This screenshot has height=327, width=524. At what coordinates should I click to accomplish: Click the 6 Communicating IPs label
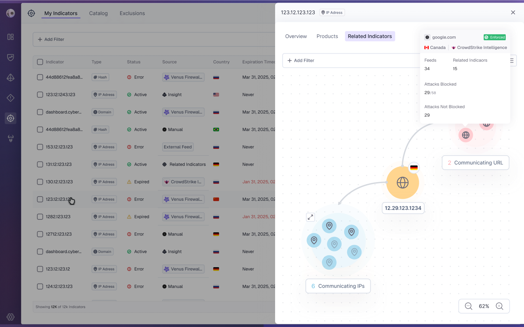pos(338,286)
